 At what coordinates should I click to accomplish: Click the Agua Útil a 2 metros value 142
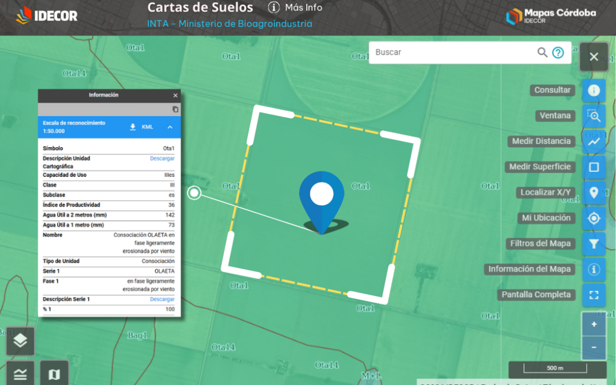(170, 215)
